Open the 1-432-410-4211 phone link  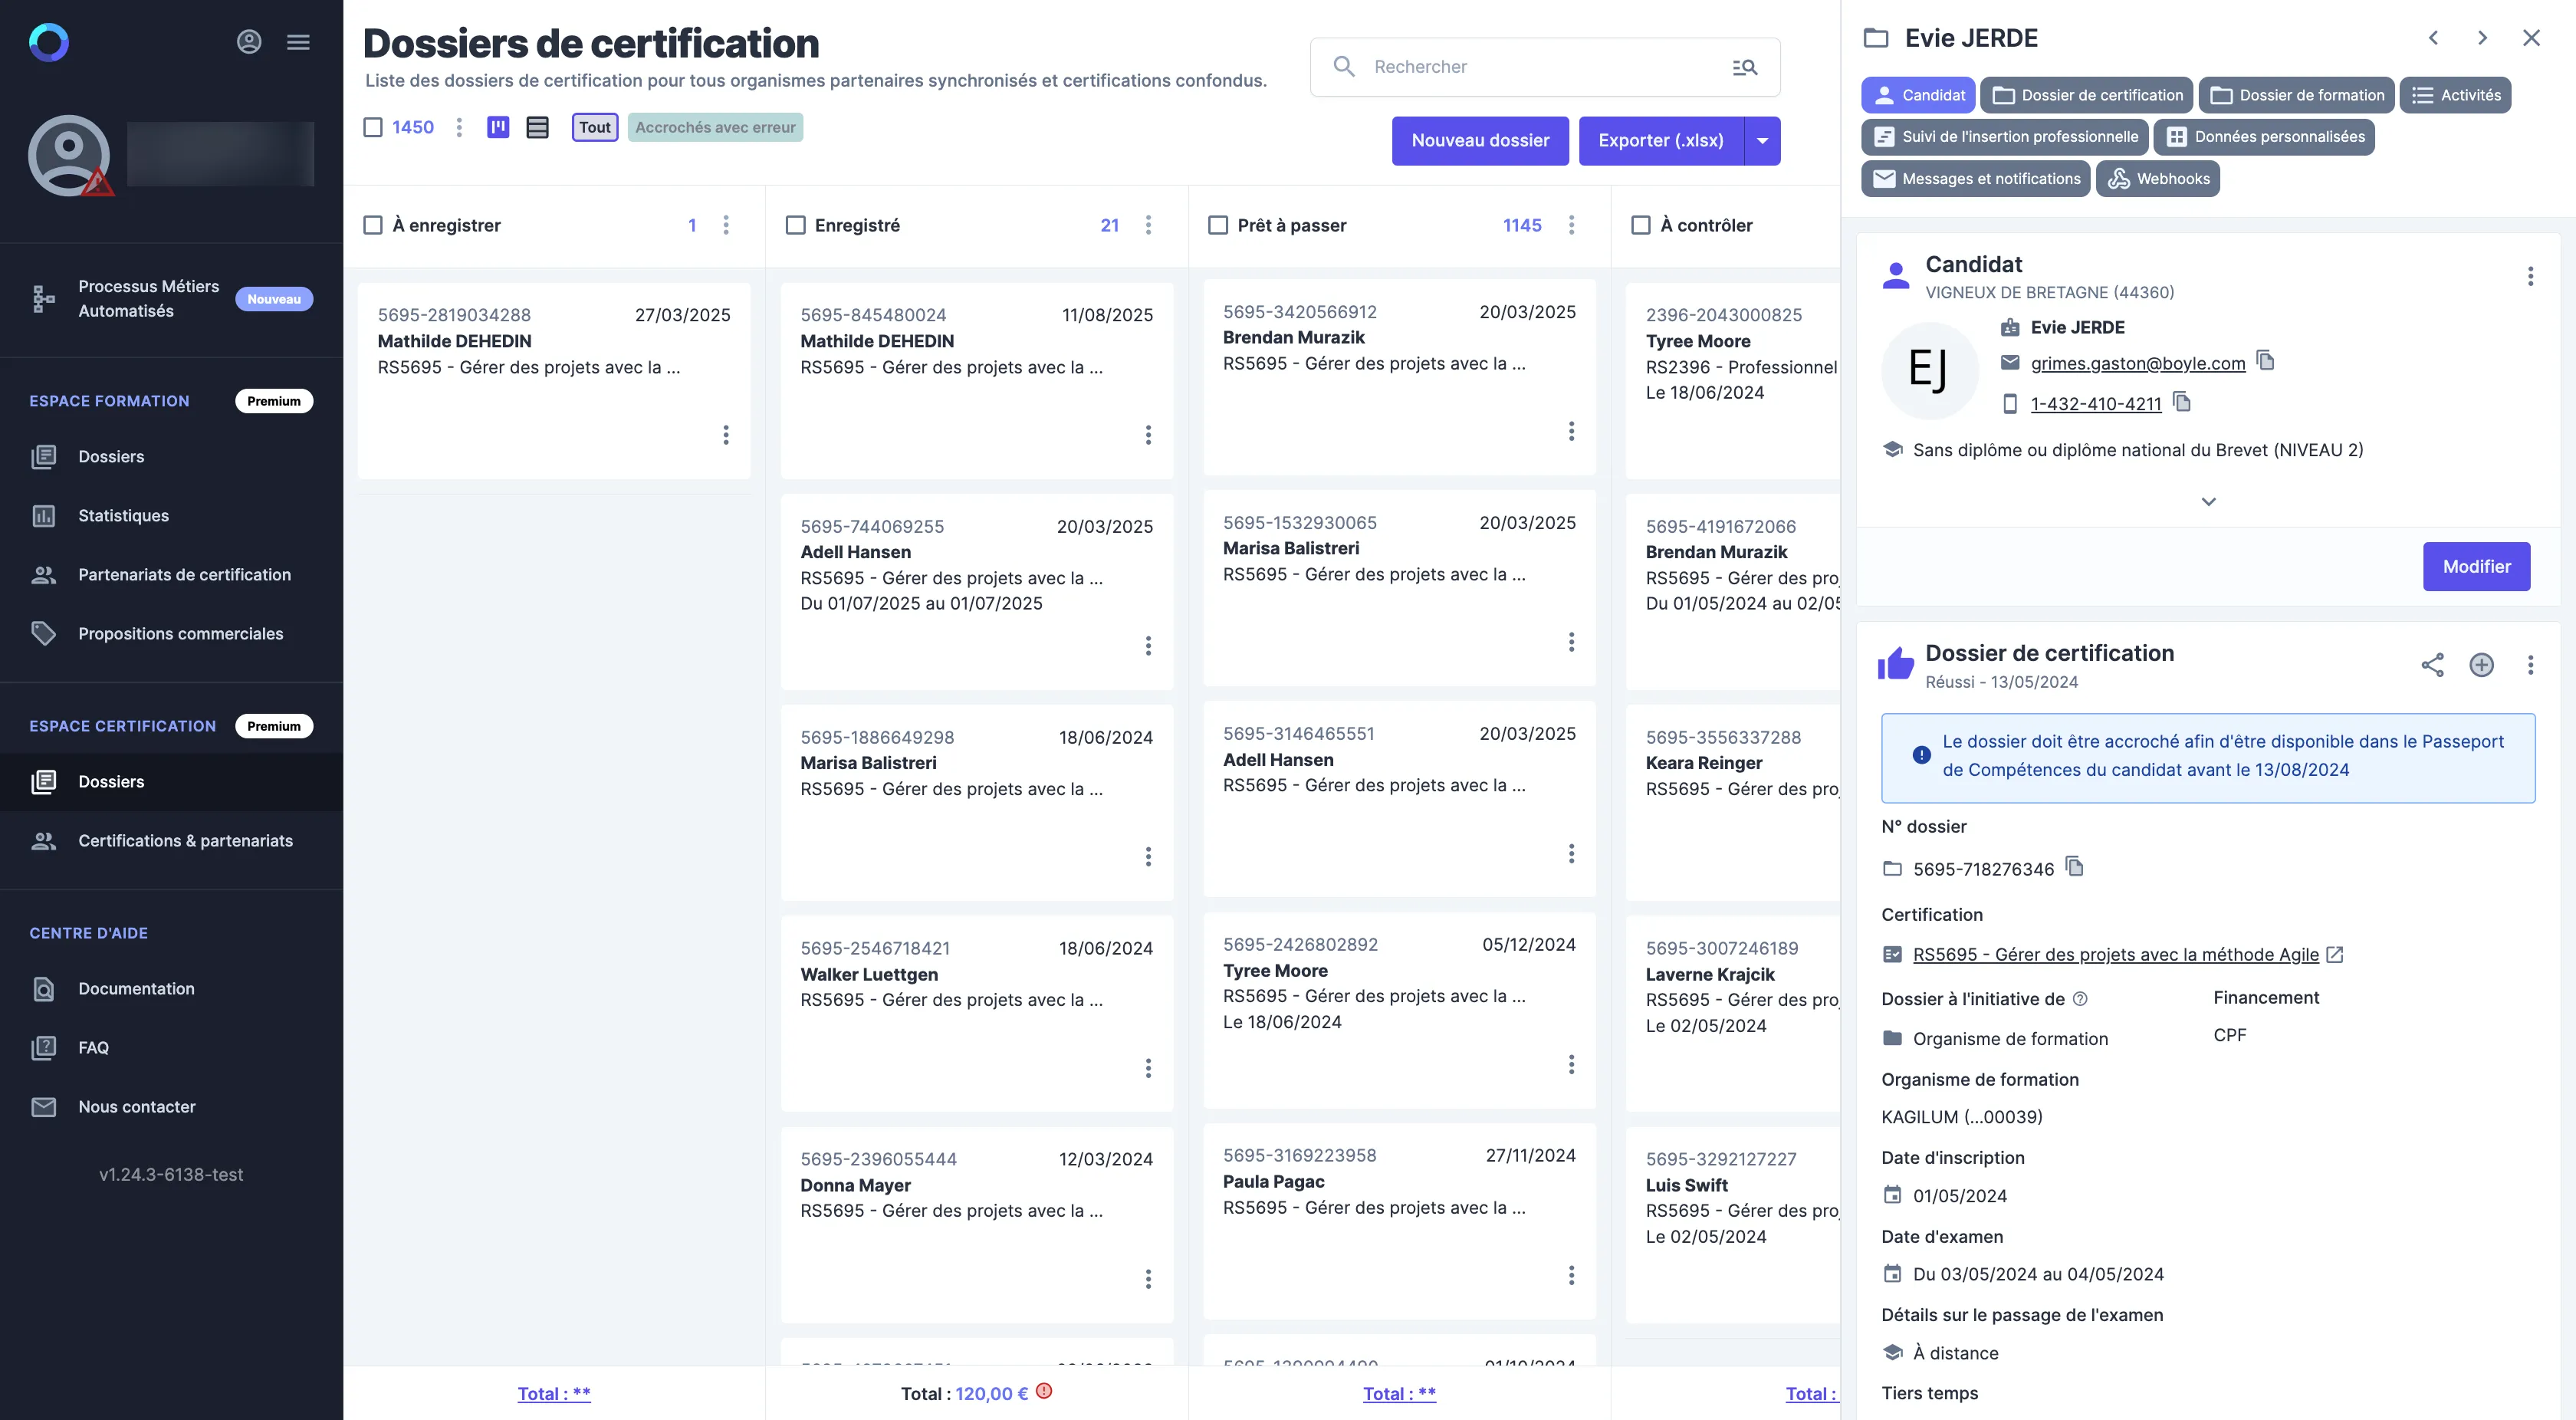point(2095,404)
